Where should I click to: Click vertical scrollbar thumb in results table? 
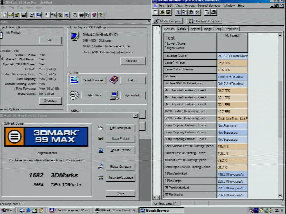(280, 109)
